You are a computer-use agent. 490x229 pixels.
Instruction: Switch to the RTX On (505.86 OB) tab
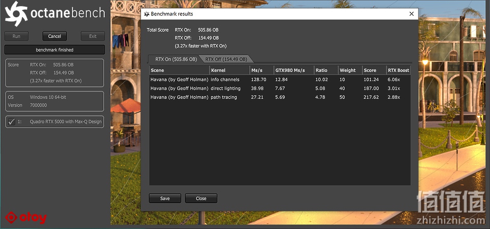pyautogui.click(x=176, y=59)
